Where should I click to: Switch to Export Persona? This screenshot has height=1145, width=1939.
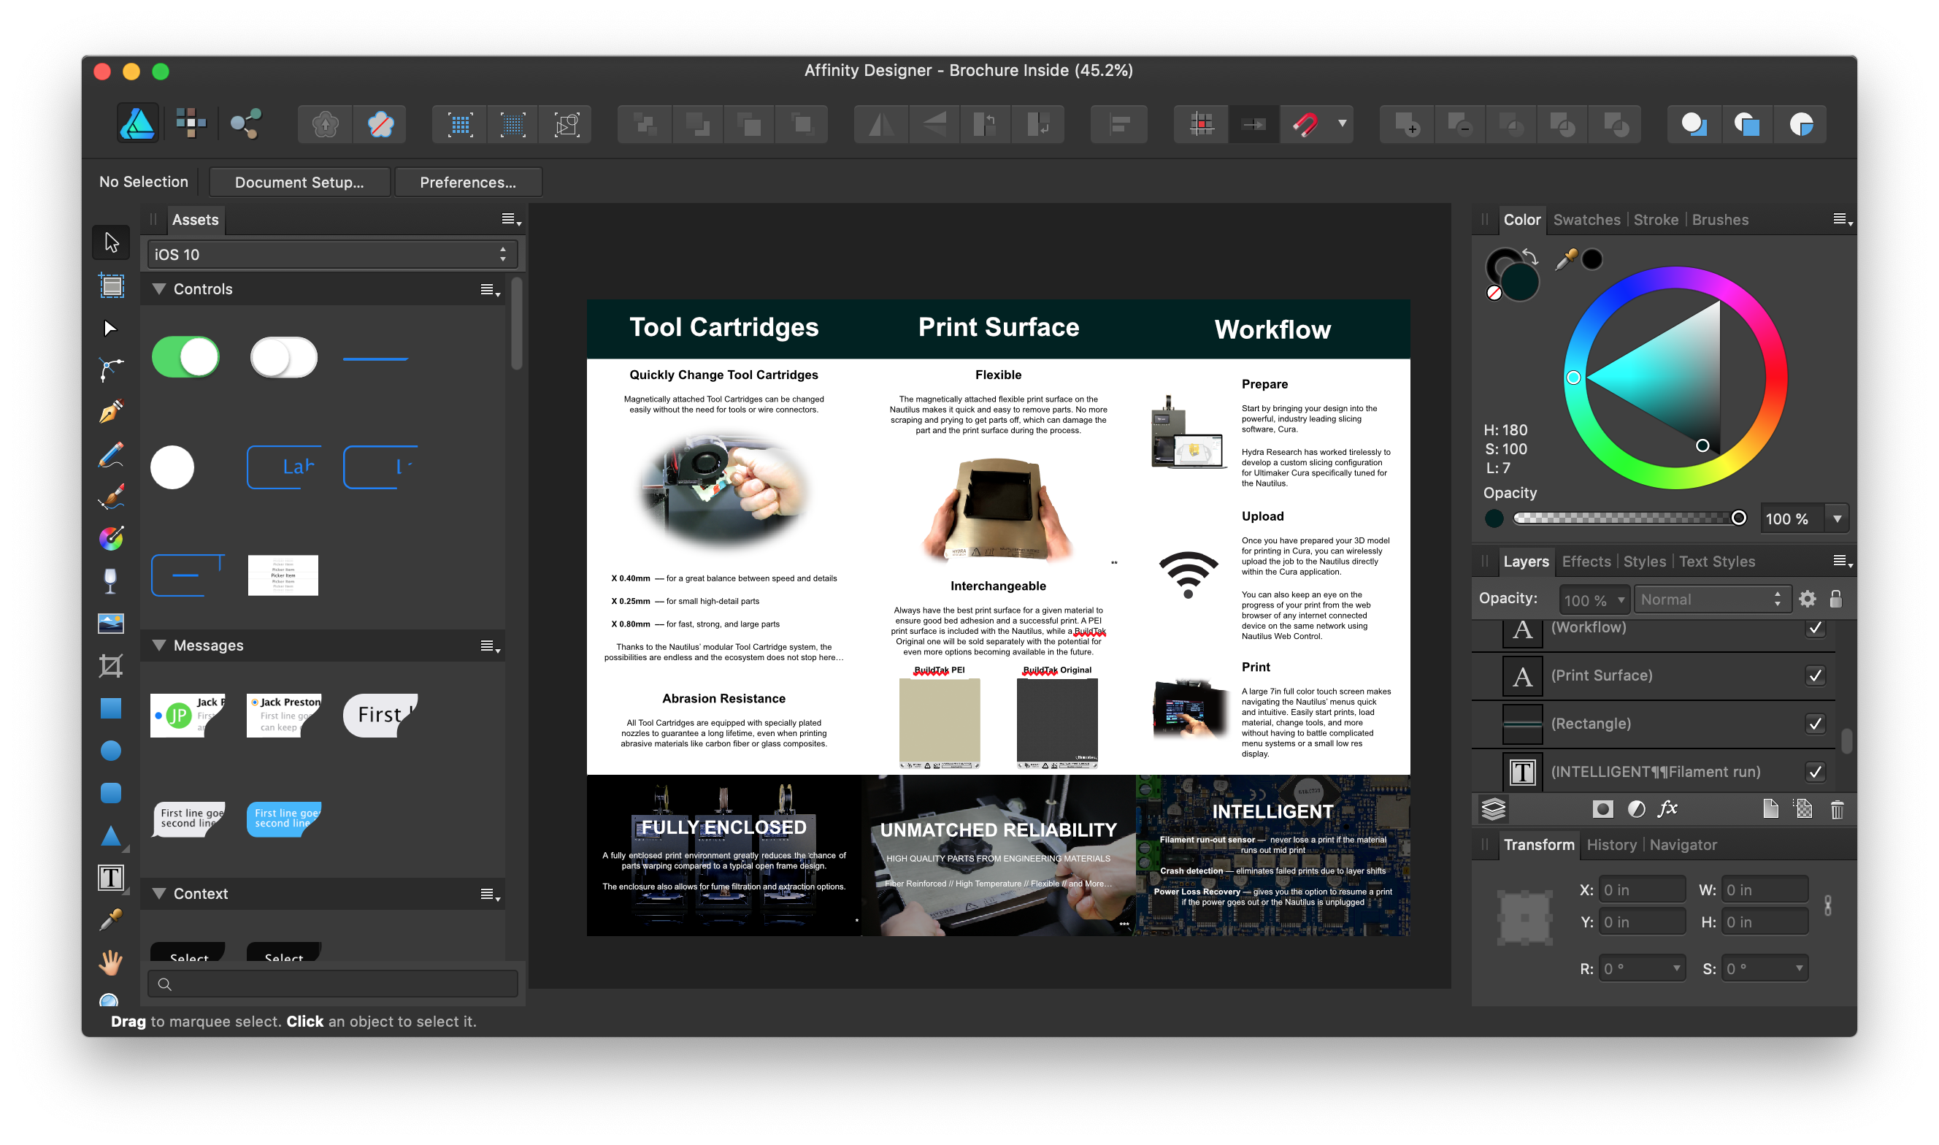click(x=246, y=123)
